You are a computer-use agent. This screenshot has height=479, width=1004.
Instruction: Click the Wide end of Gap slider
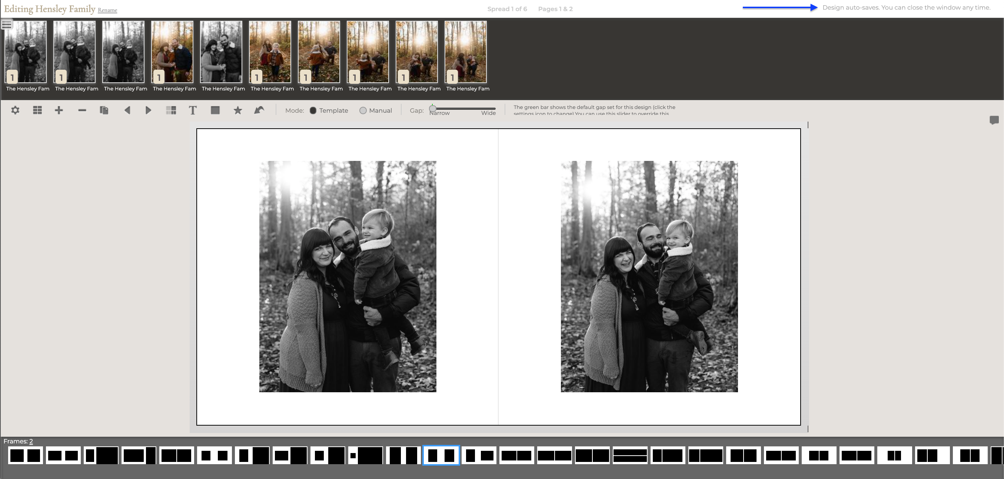pos(488,113)
